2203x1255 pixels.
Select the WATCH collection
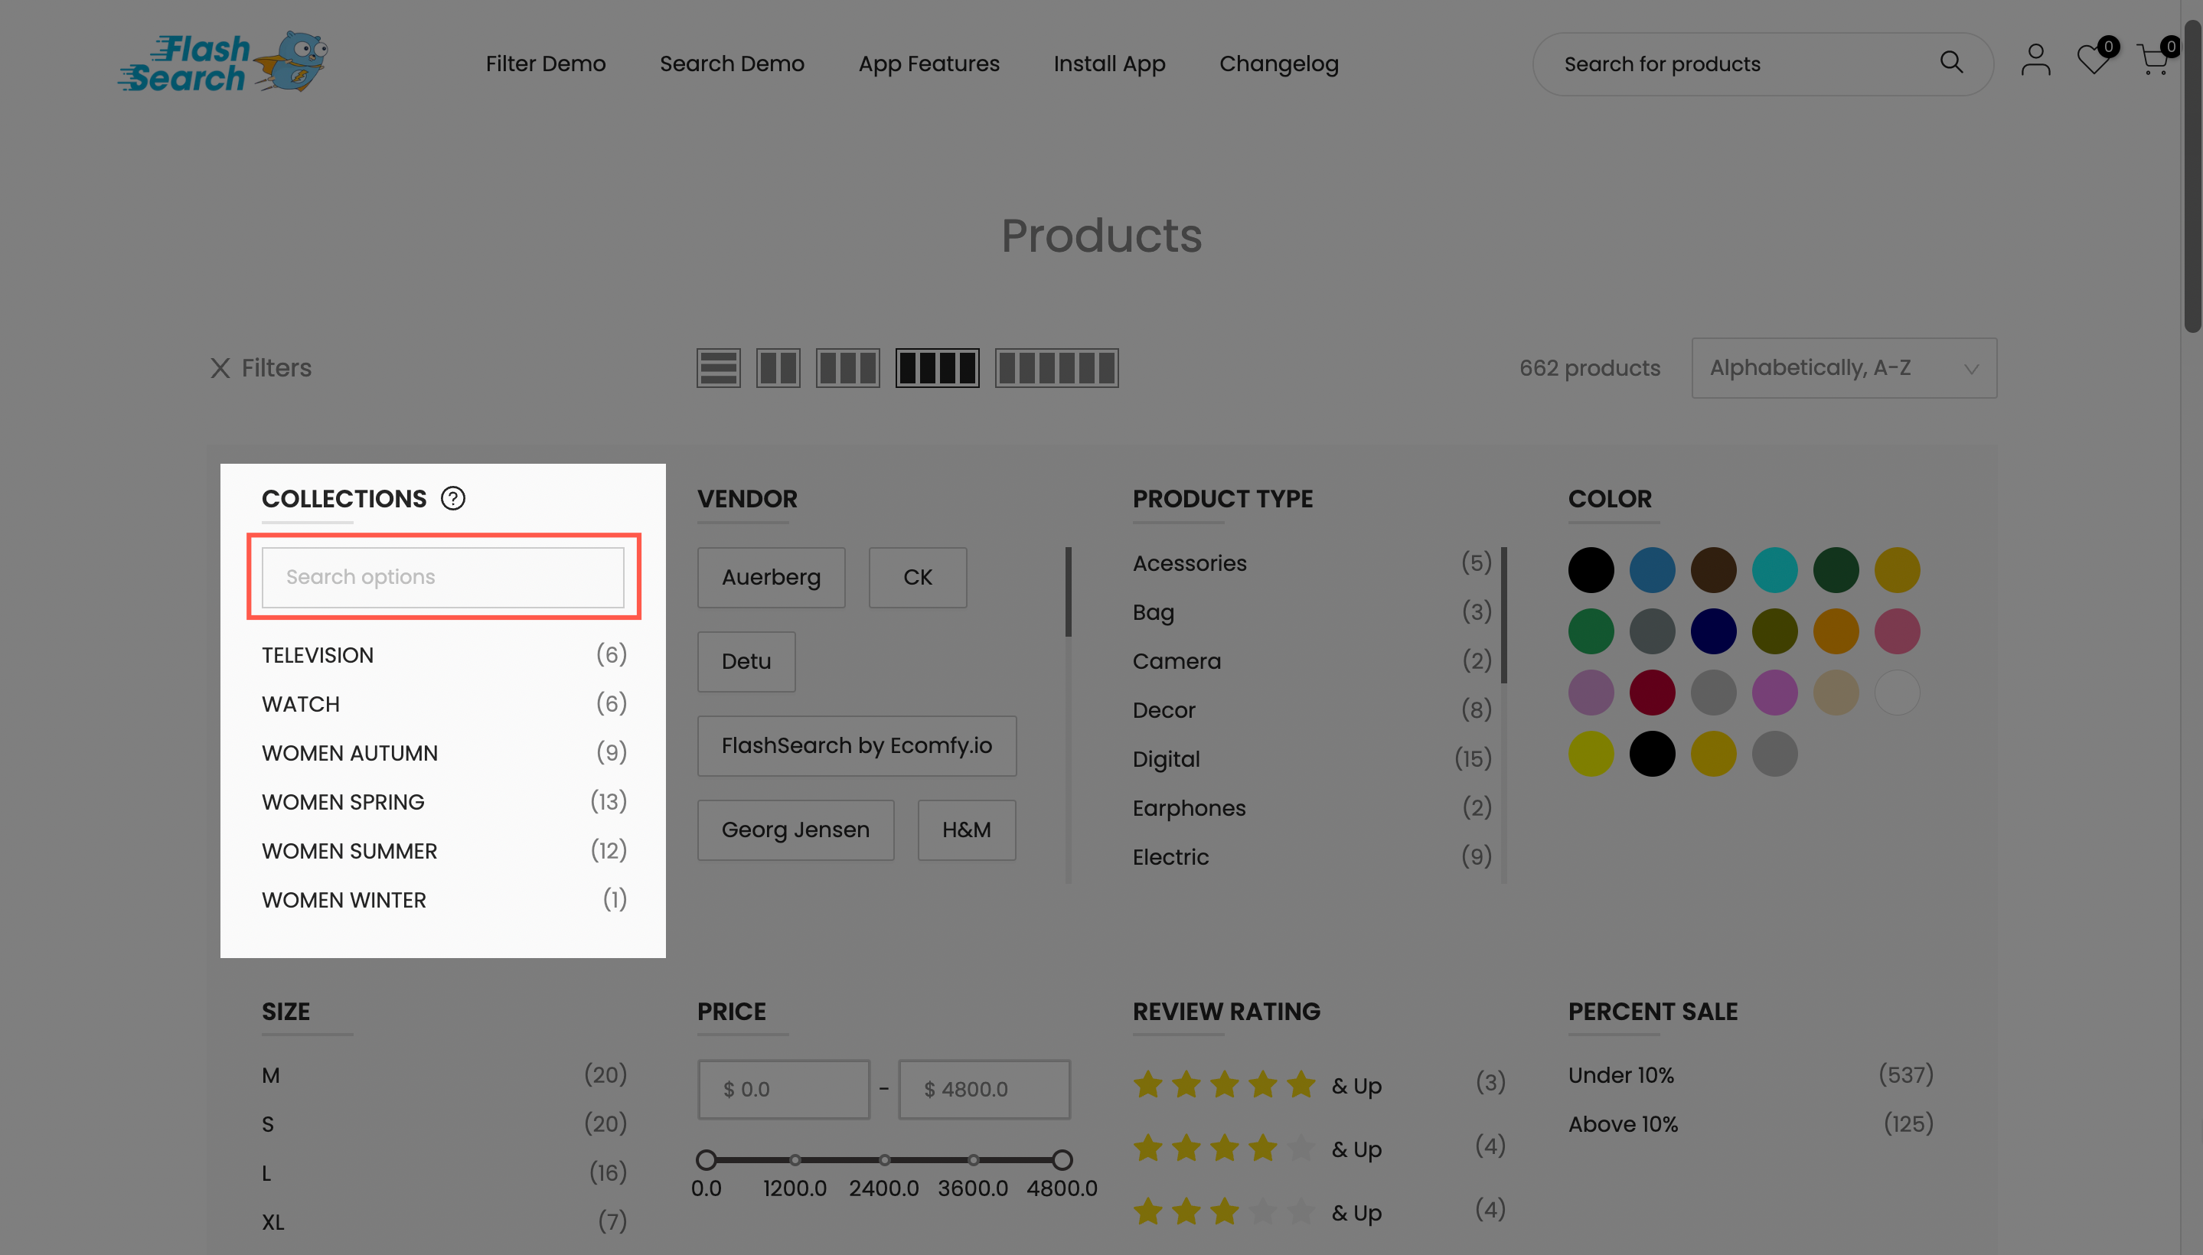tap(444, 704)
